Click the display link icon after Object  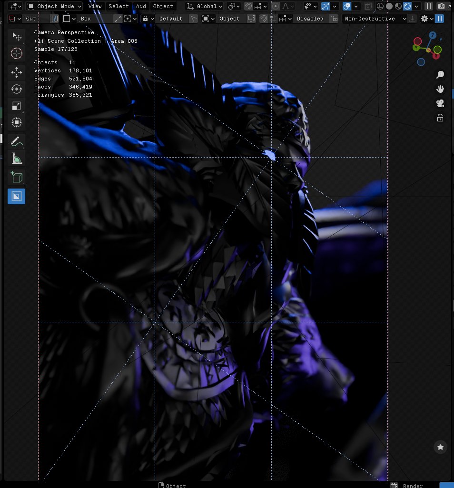[x=251, y=19]
